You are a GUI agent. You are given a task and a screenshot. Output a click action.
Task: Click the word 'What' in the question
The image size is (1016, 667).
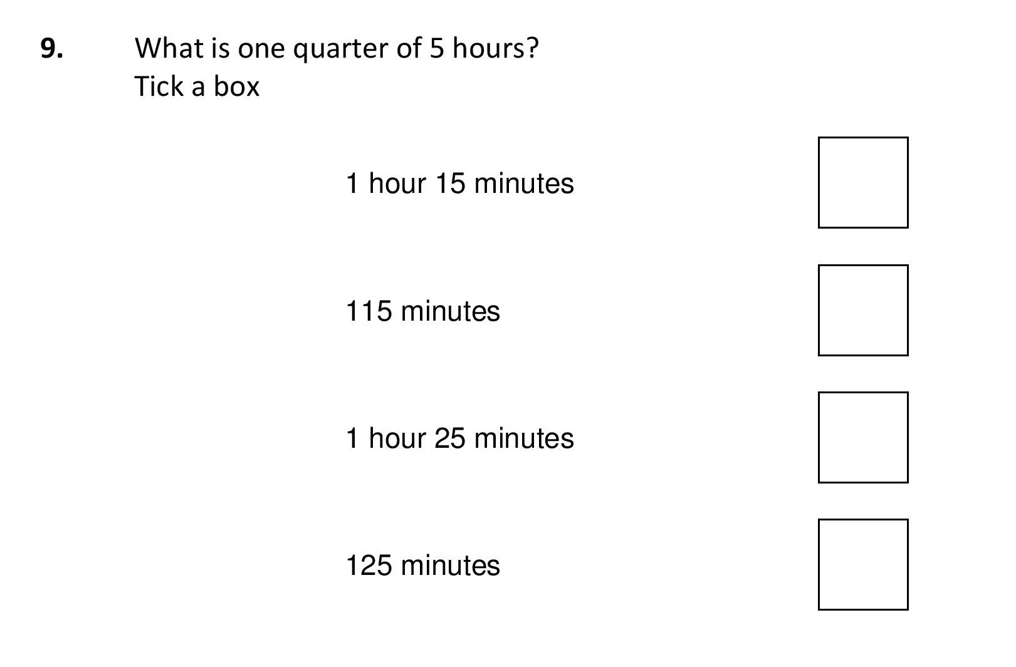168,48
